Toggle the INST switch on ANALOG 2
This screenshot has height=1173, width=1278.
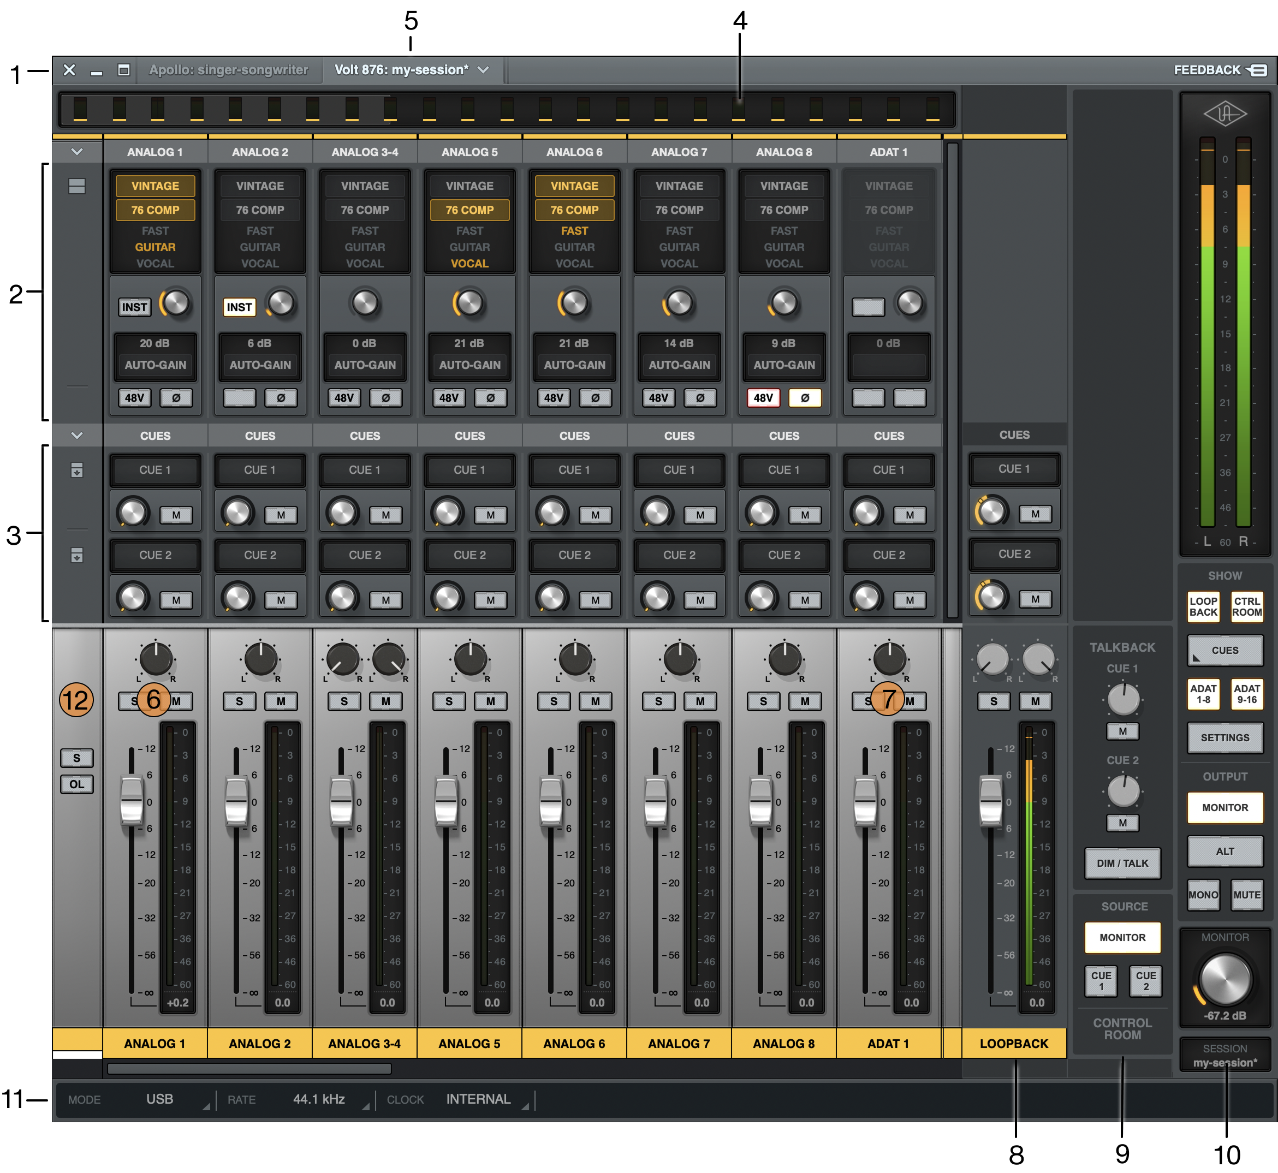click(239, 307)
